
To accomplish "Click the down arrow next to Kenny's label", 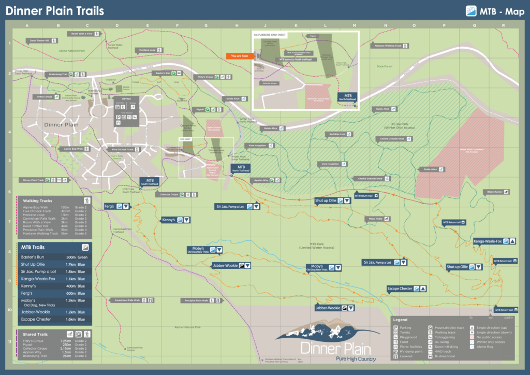I will click(x=187, y=220).
